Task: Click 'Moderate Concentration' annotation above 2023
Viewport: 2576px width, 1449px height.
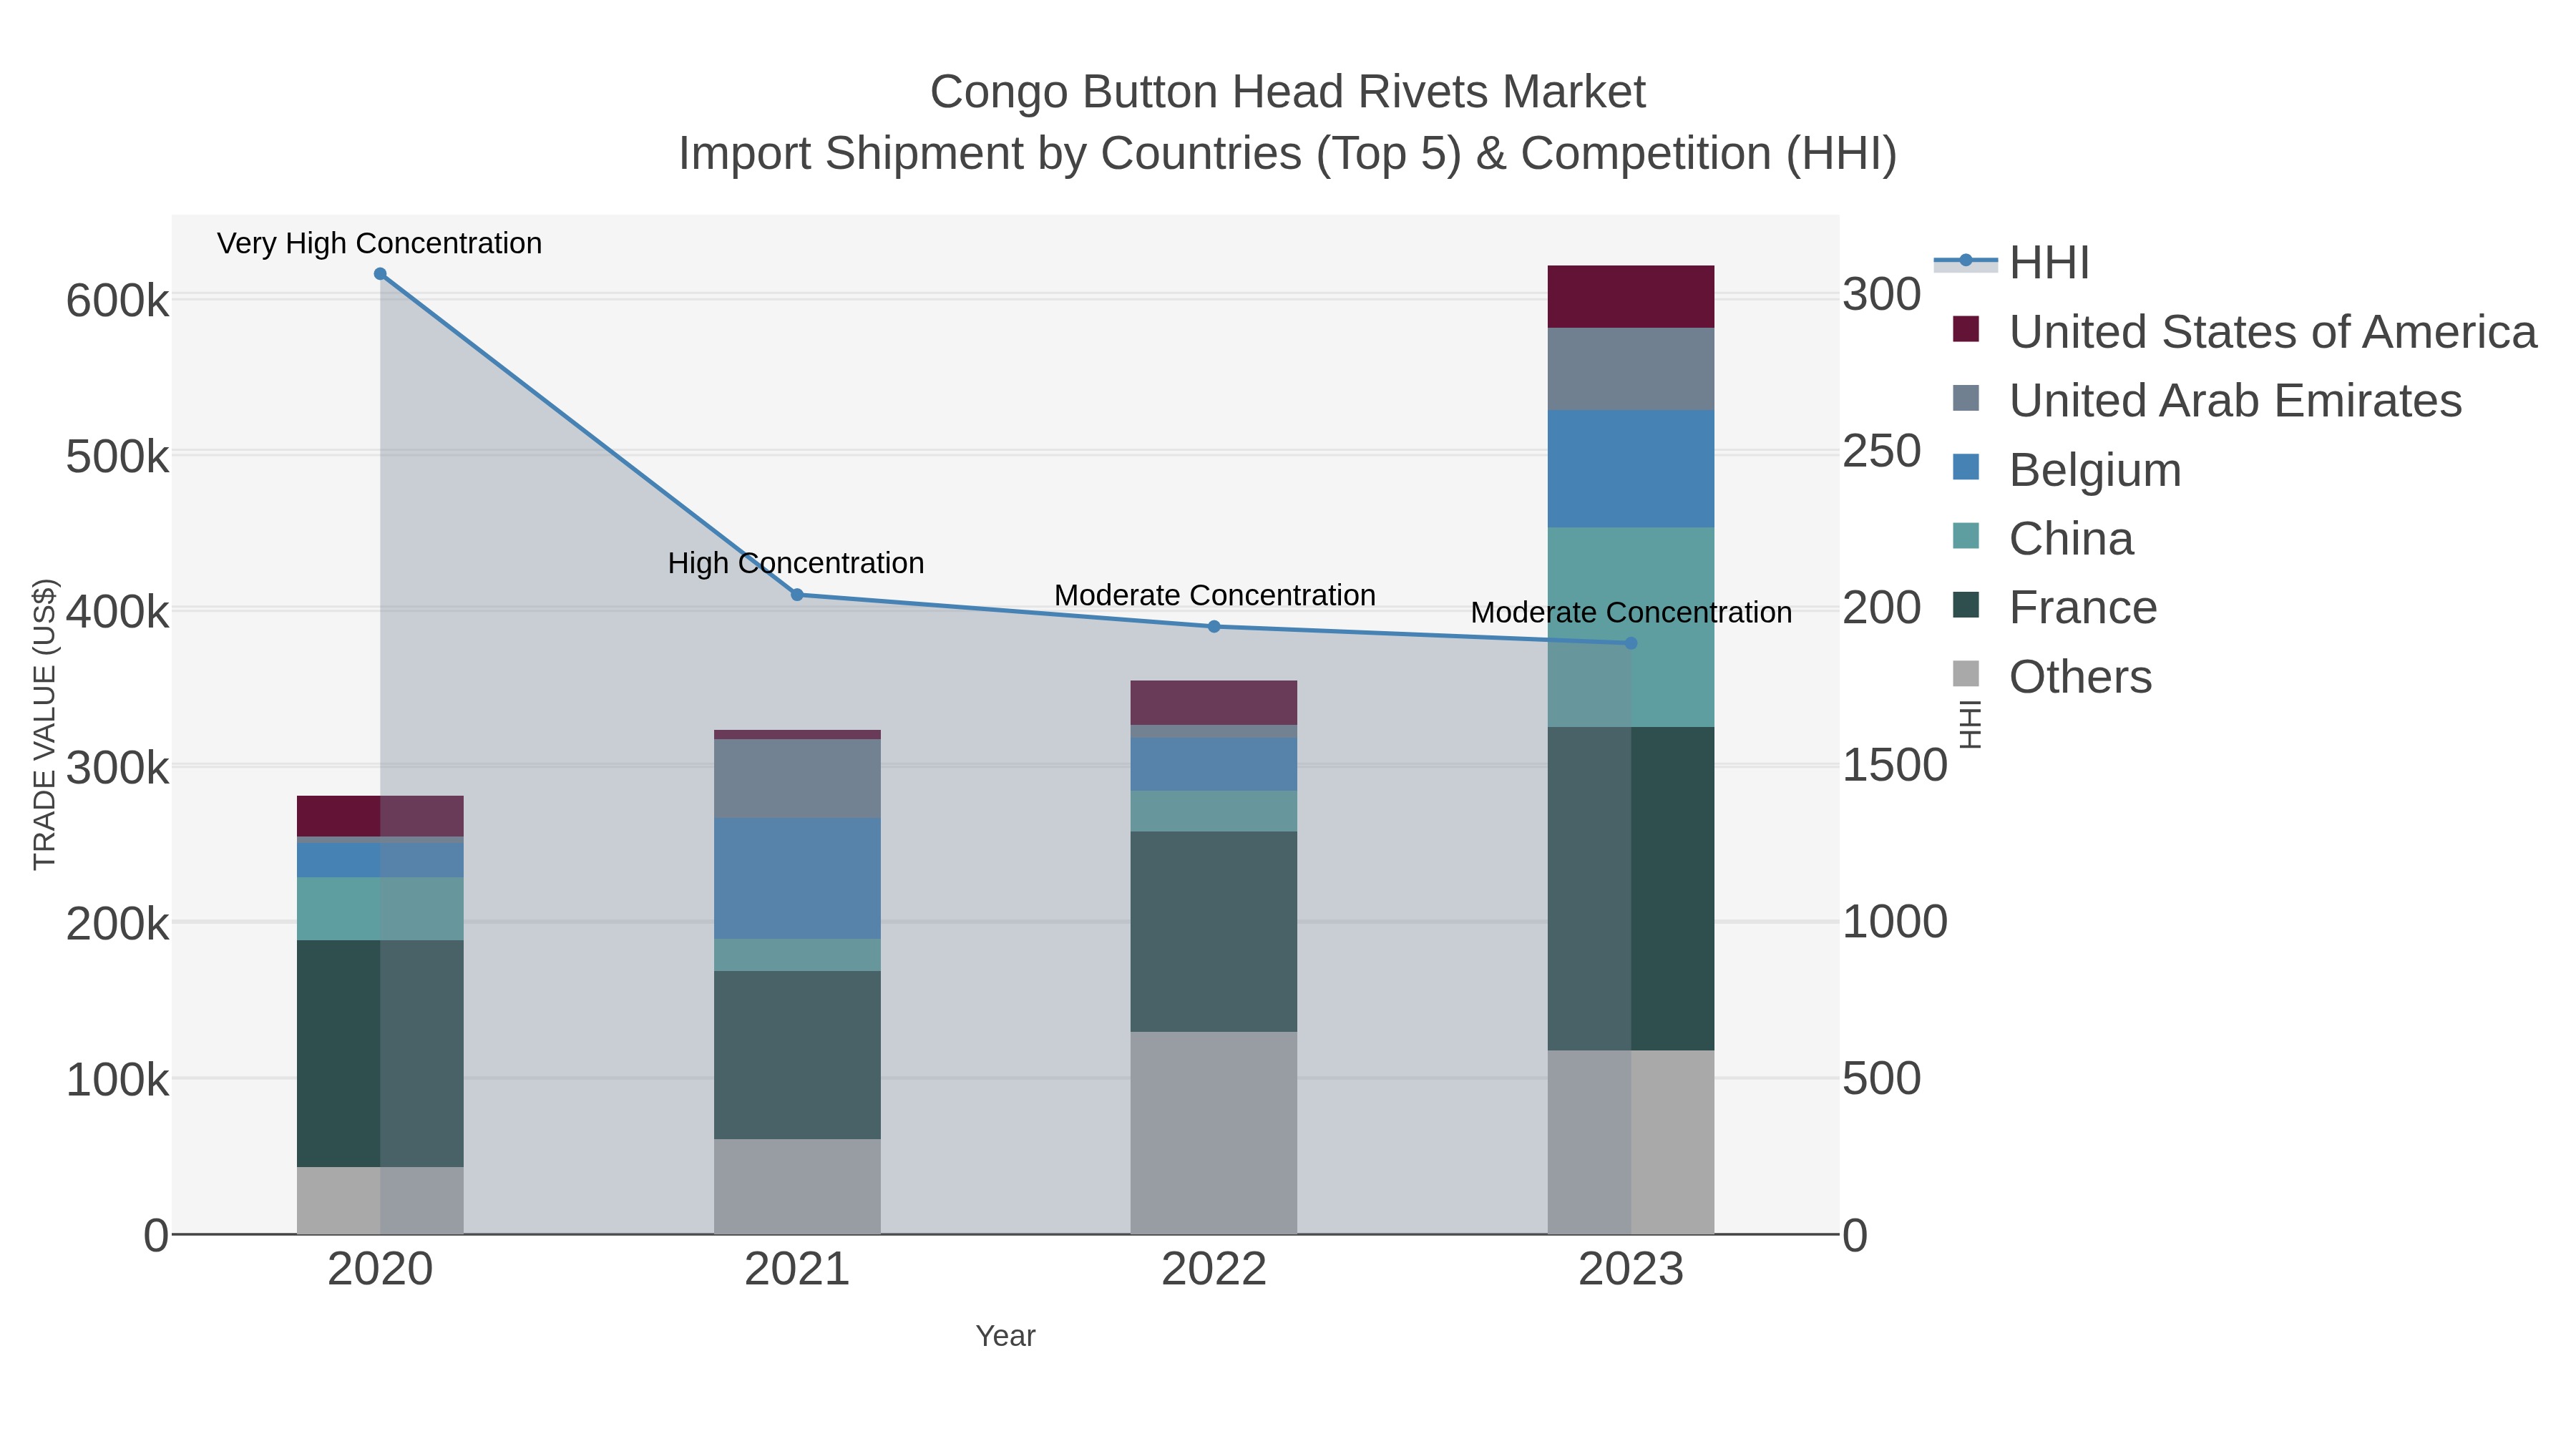Action: coord(1631,612)
